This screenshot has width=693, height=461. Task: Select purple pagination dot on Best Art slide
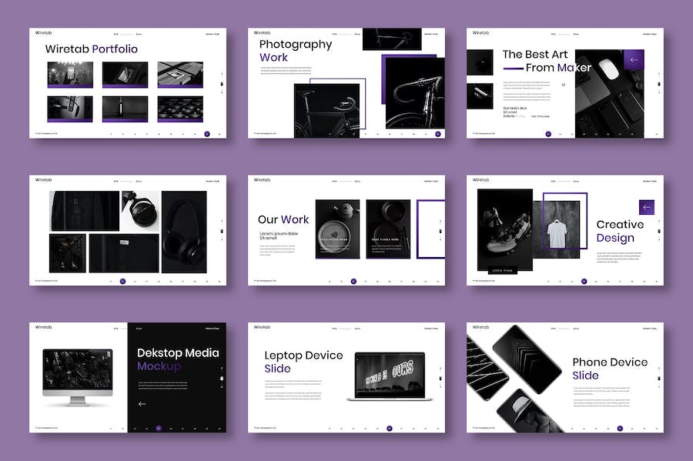coord(548,134)
